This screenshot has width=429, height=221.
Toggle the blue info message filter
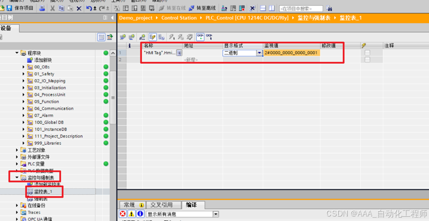[140, 214]
